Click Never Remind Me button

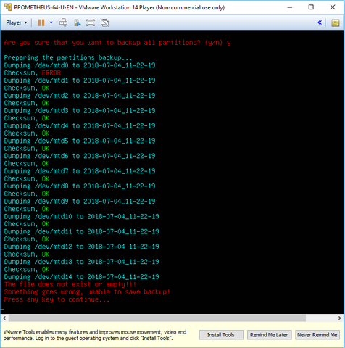click(x=317, y=335)
